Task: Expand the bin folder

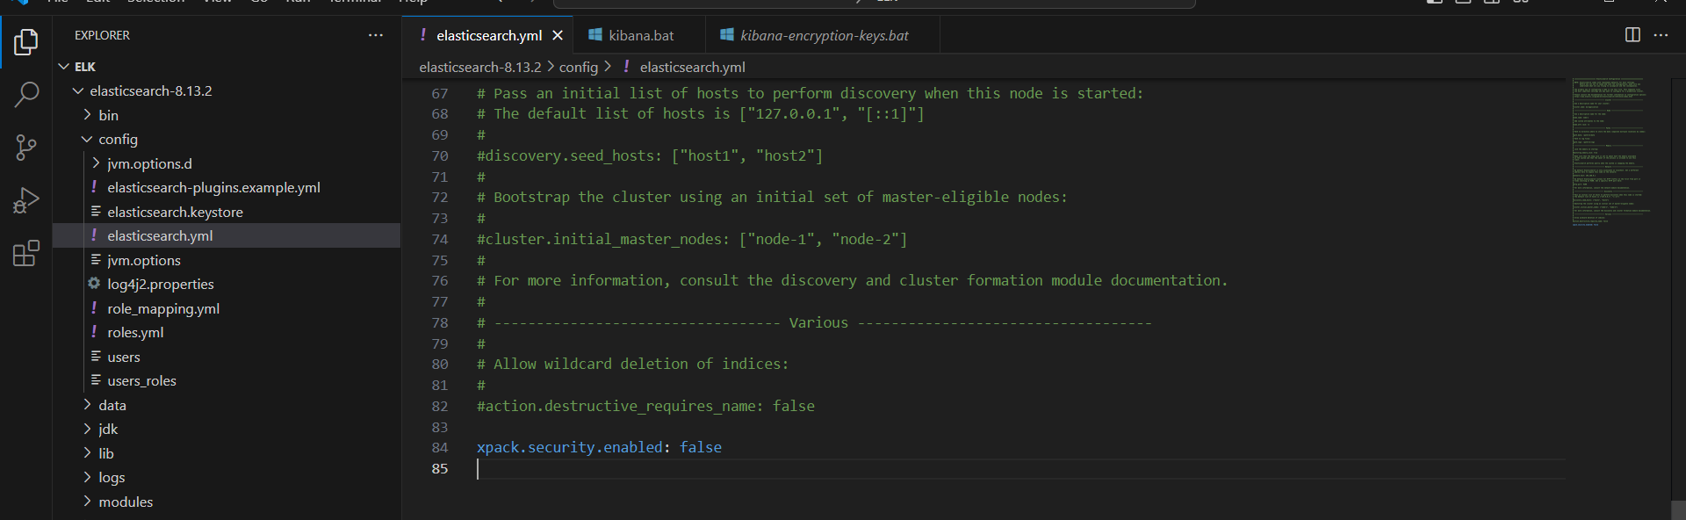Action: [x=87, y=115]
